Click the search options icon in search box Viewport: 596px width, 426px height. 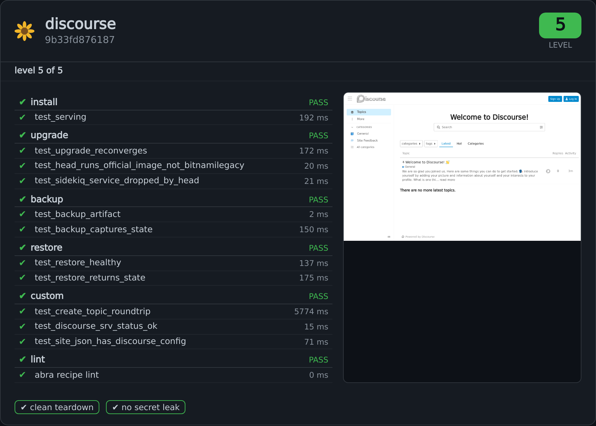click(x=541, y=127)
